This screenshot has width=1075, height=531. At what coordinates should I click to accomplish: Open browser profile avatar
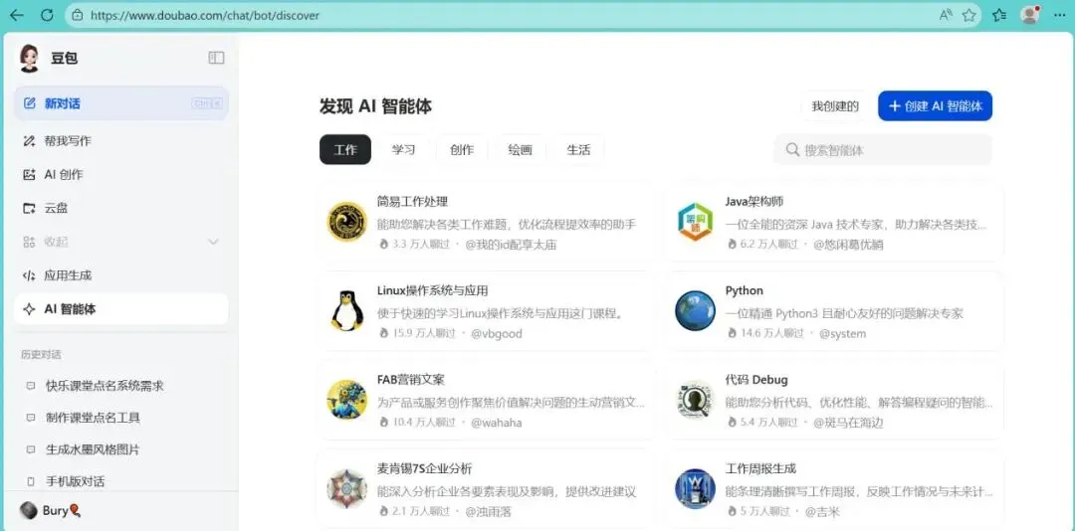(x=1030, y=14)
